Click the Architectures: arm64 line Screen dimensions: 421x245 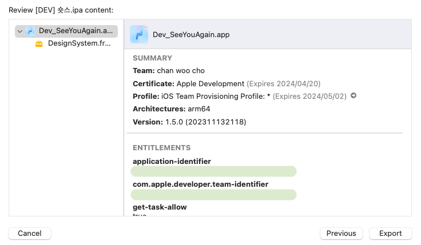click(x=171, y=109)
